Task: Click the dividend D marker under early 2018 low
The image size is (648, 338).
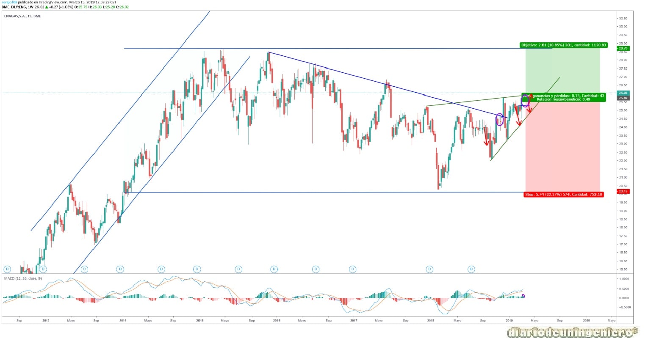Action: (x=430, y=269)
